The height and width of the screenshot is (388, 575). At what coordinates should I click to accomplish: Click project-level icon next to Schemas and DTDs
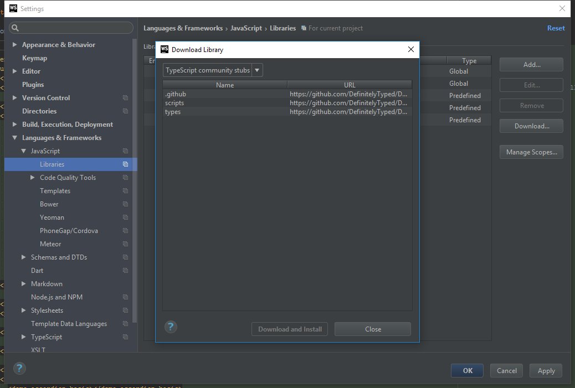(x=125, y=257)
